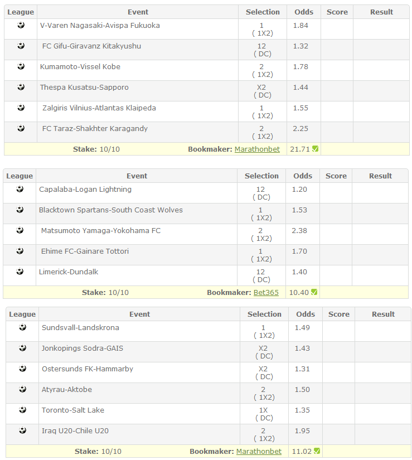The width and height of the screenshot is (412, 460).
Task: Open the Marathonbet link in first bet slip
Action: pos(257,149)
